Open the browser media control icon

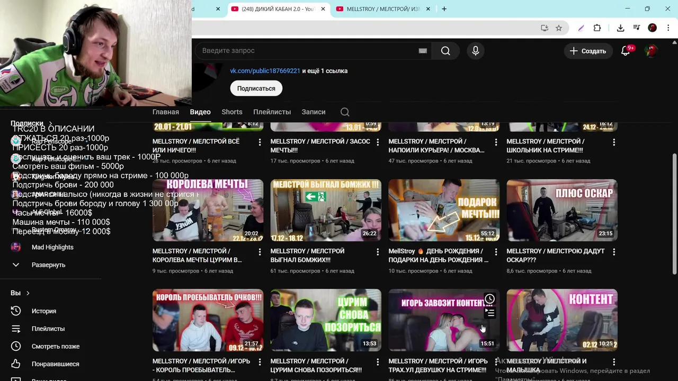point(637,28)
